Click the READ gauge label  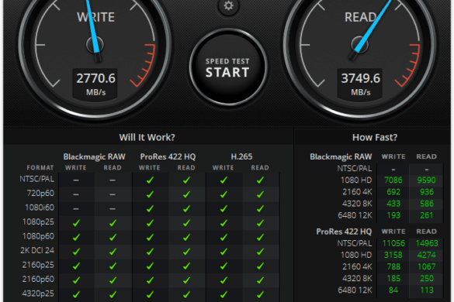pyautogui.click(x=361, y=17)
